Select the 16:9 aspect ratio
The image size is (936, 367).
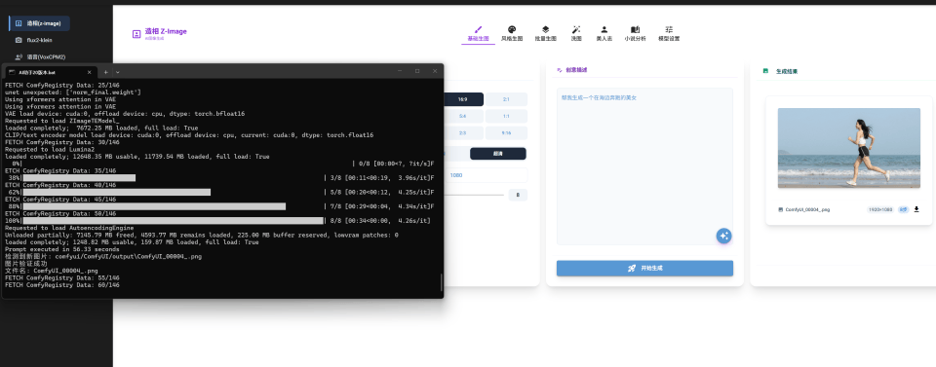463,99
